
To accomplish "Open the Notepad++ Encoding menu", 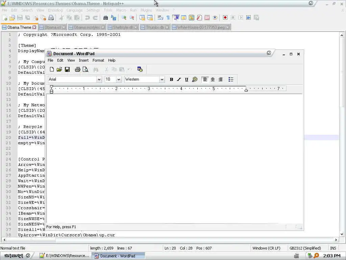I will click(55, 10).
